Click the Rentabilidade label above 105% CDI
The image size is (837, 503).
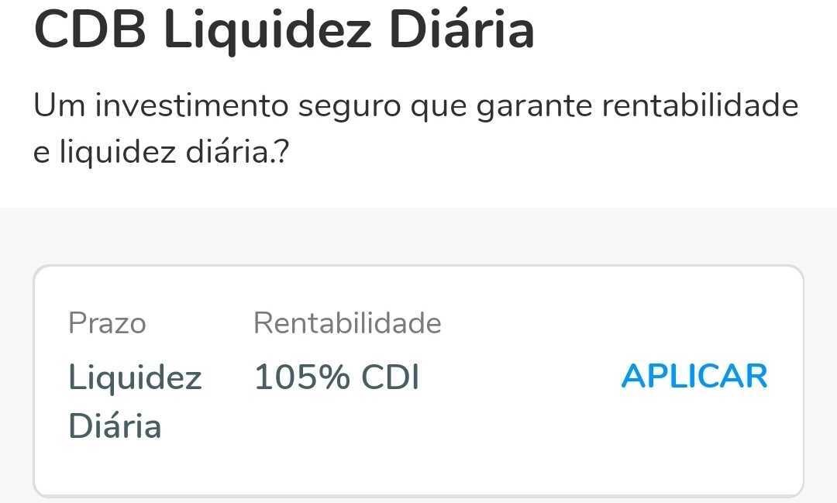[x=347, y=322]
